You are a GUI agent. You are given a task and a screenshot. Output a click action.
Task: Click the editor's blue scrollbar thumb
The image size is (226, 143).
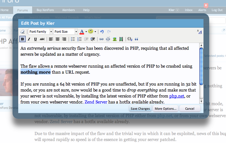pyautogui.click(x=201, y=66)
